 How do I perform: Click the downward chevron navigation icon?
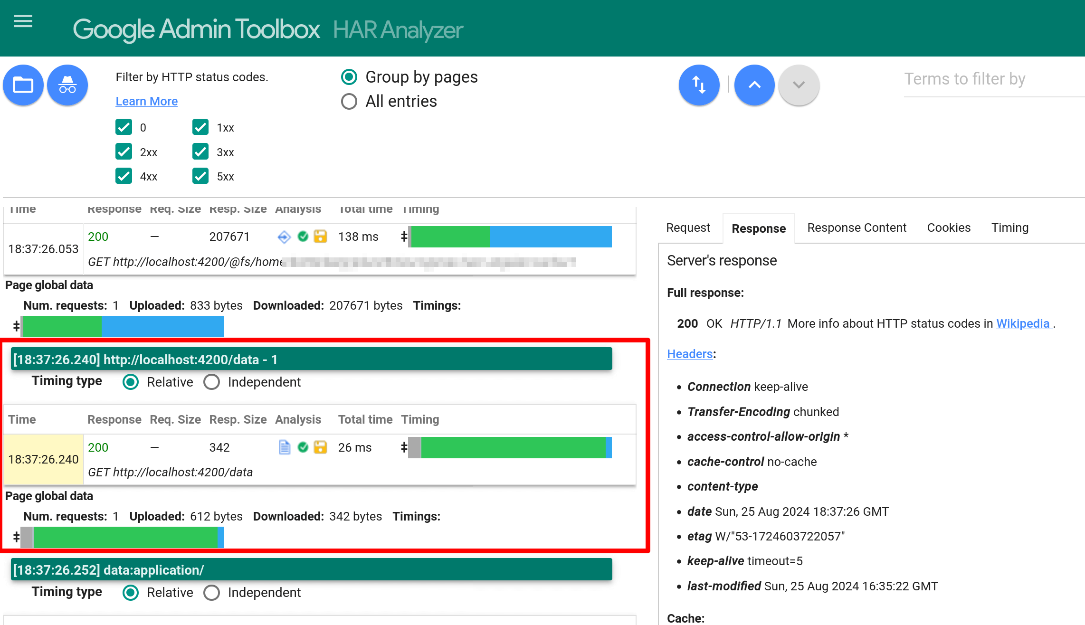coord(799,85)
